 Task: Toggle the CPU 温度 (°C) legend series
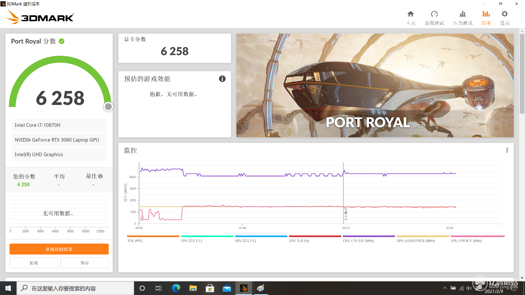(x=207, y=238)
